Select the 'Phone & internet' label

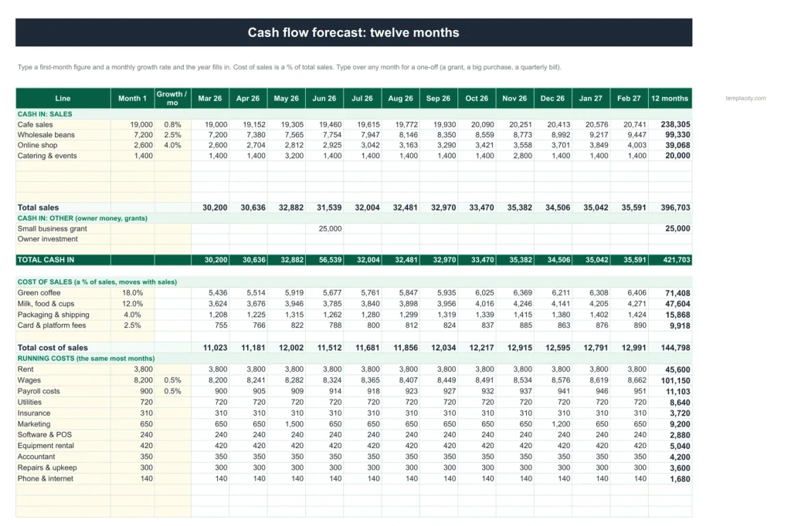(46, 479)
